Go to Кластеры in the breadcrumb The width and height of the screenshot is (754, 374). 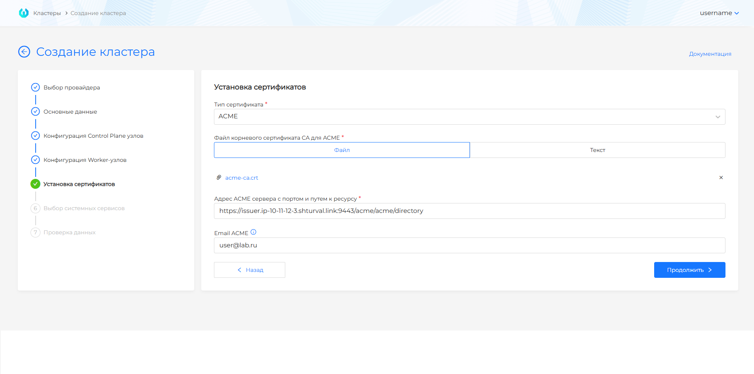[x=47, y=13]
